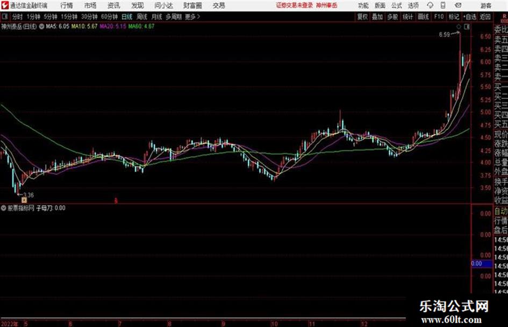Viewport: 508px width, 327px height.
Task: Click the 子母刀: 0.00 indicator label
Action: coord(51,208)
